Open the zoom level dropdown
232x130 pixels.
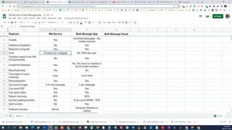click(x=22, y=22)
